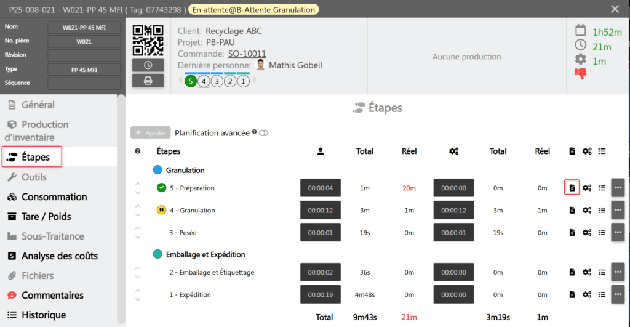Click the red thumbs-down icon

pos(580,74)
